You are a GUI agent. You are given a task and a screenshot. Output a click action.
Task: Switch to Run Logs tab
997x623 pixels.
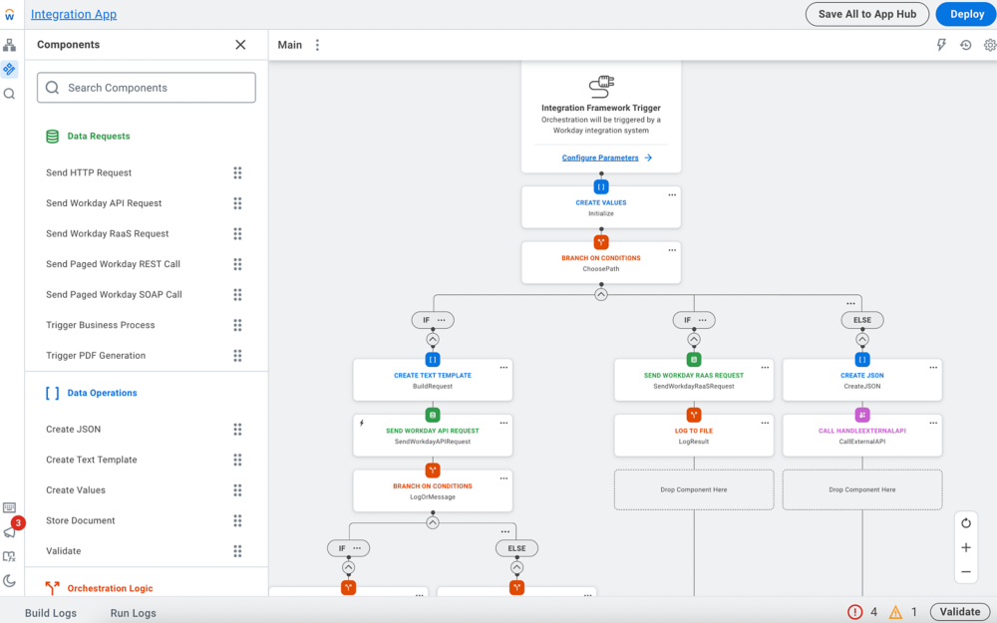click(133, 613)
